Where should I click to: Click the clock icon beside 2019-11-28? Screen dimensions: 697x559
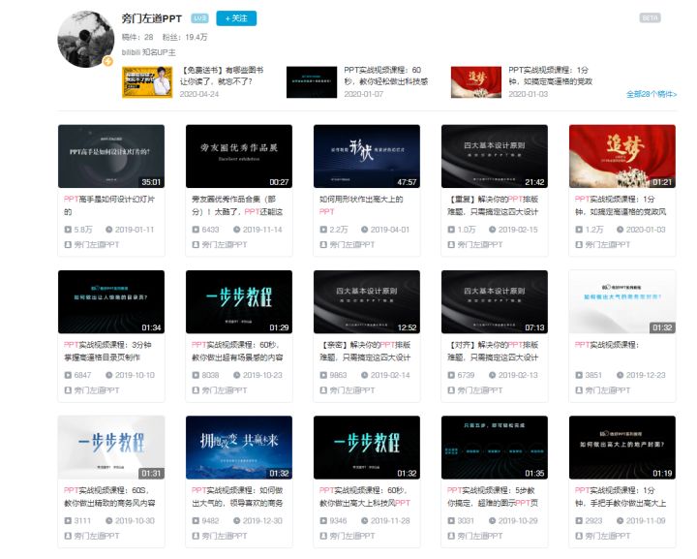(365, 521)
